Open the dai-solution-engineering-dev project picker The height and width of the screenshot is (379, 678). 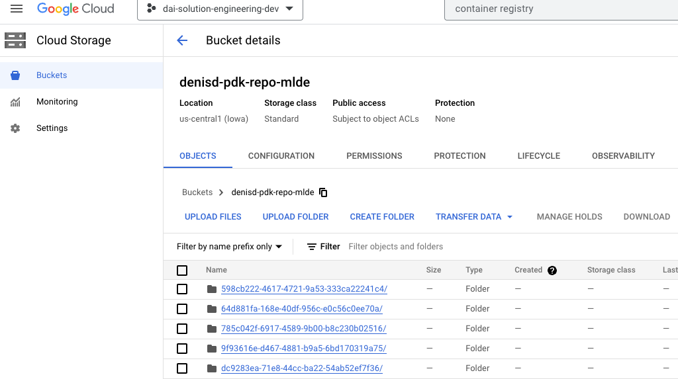coord(220,9)
